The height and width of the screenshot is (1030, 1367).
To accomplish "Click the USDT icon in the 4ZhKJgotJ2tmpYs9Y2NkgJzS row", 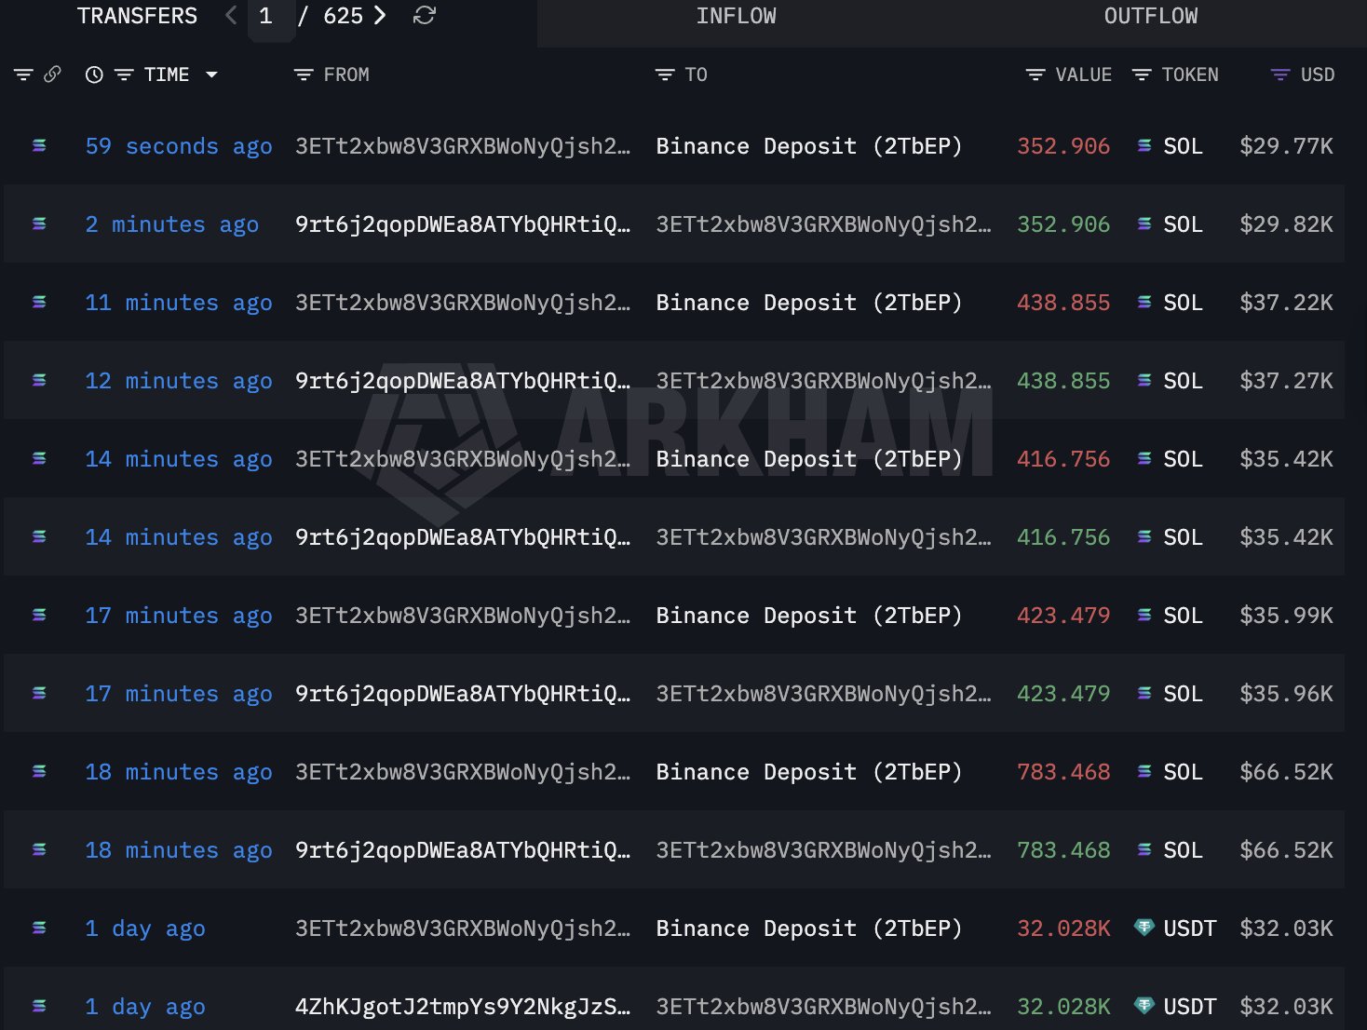I will pyautogui.click(x=1144, y=1006).
